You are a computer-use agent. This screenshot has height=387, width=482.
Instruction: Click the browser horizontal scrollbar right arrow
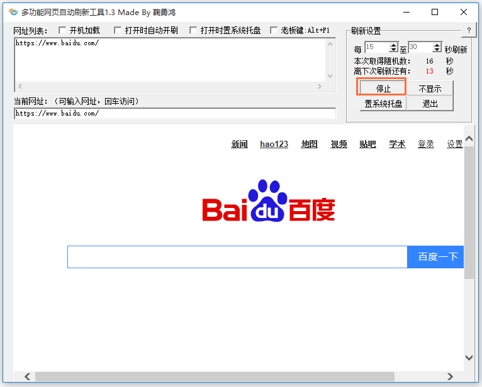(451, 376)
